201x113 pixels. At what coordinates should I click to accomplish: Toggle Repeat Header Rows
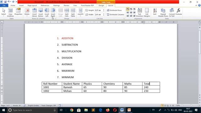tap(163, 12)
